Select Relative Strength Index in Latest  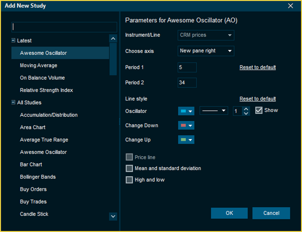pos(46,90)
